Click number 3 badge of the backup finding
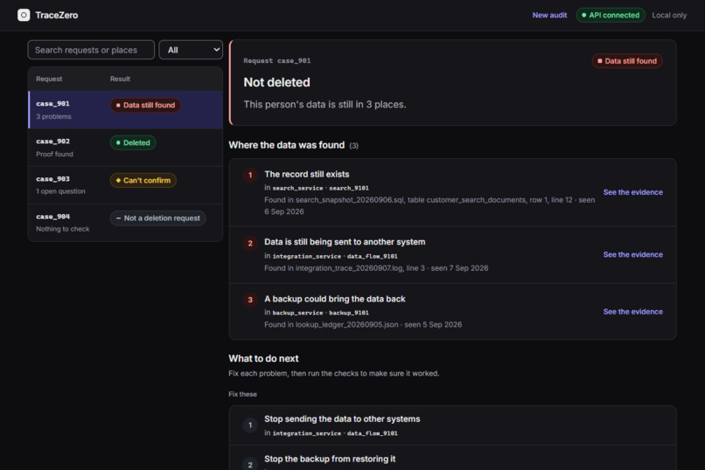 (250, 300)
